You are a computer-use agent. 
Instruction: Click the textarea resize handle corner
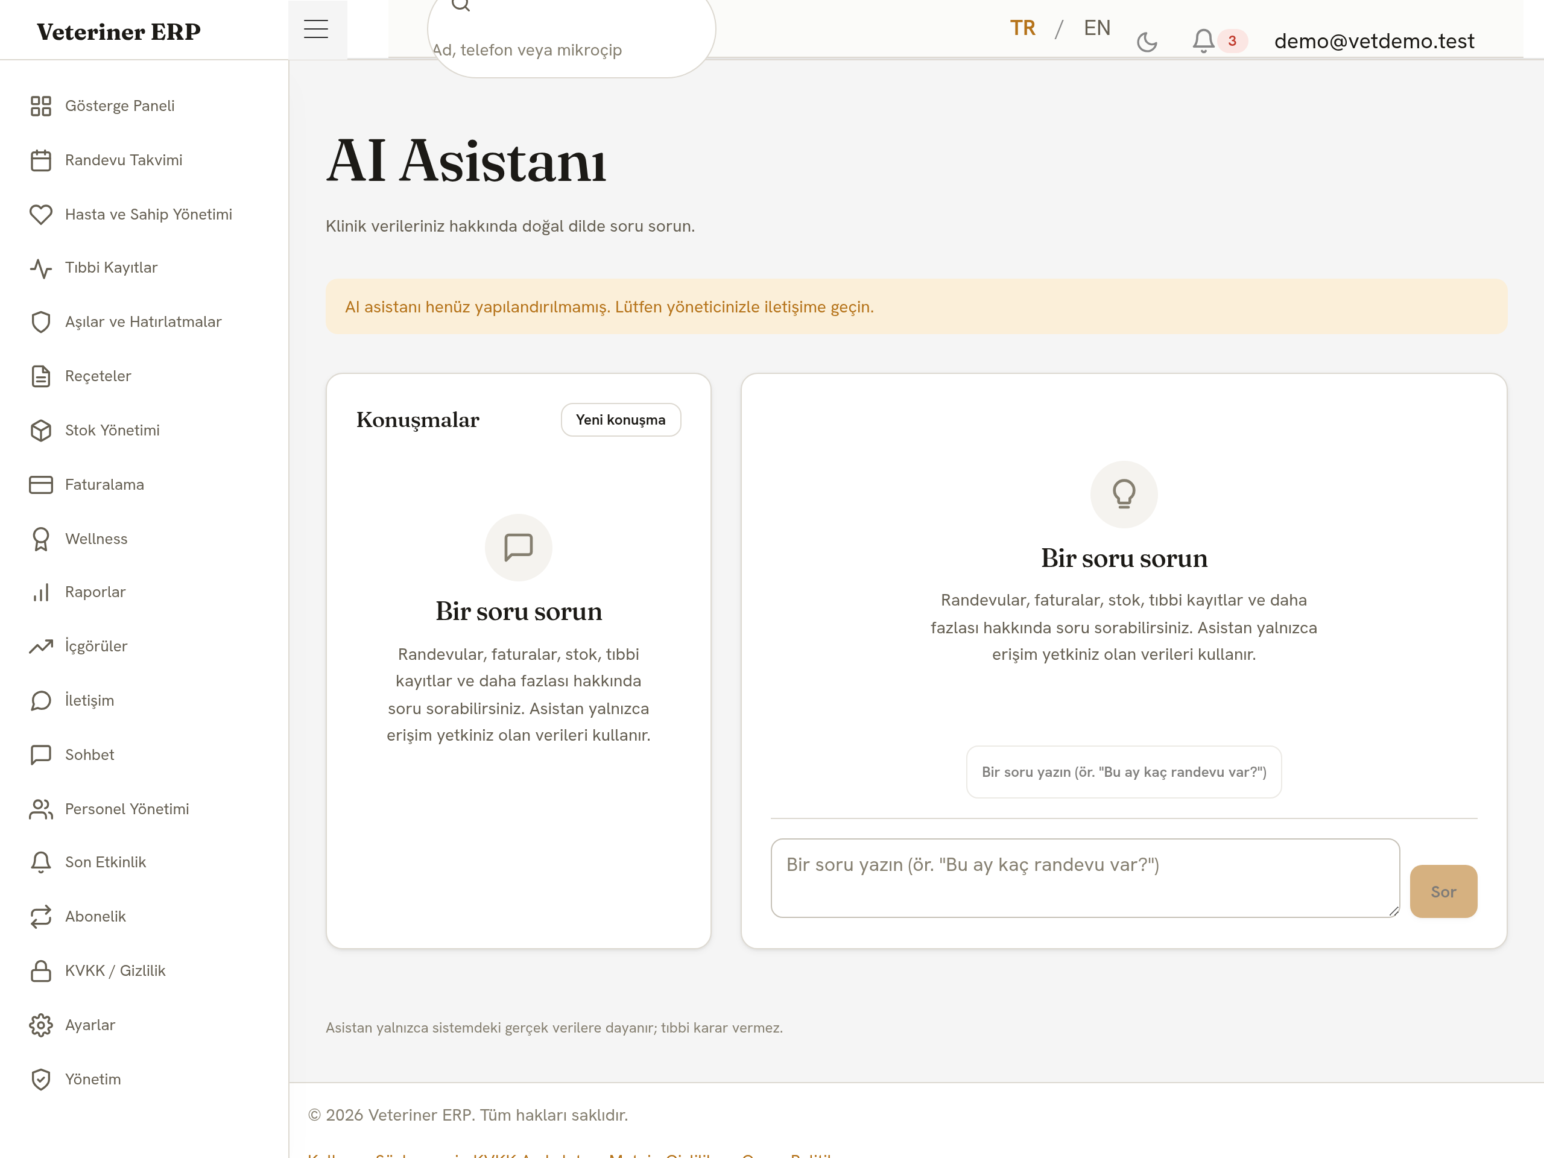(x=1393, y=911)
